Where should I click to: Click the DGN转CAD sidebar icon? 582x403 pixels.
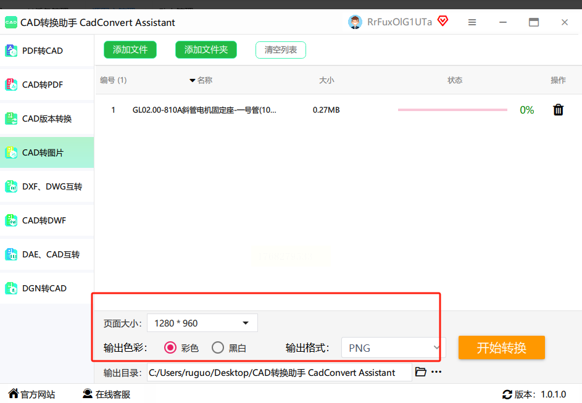coord(11,288)
